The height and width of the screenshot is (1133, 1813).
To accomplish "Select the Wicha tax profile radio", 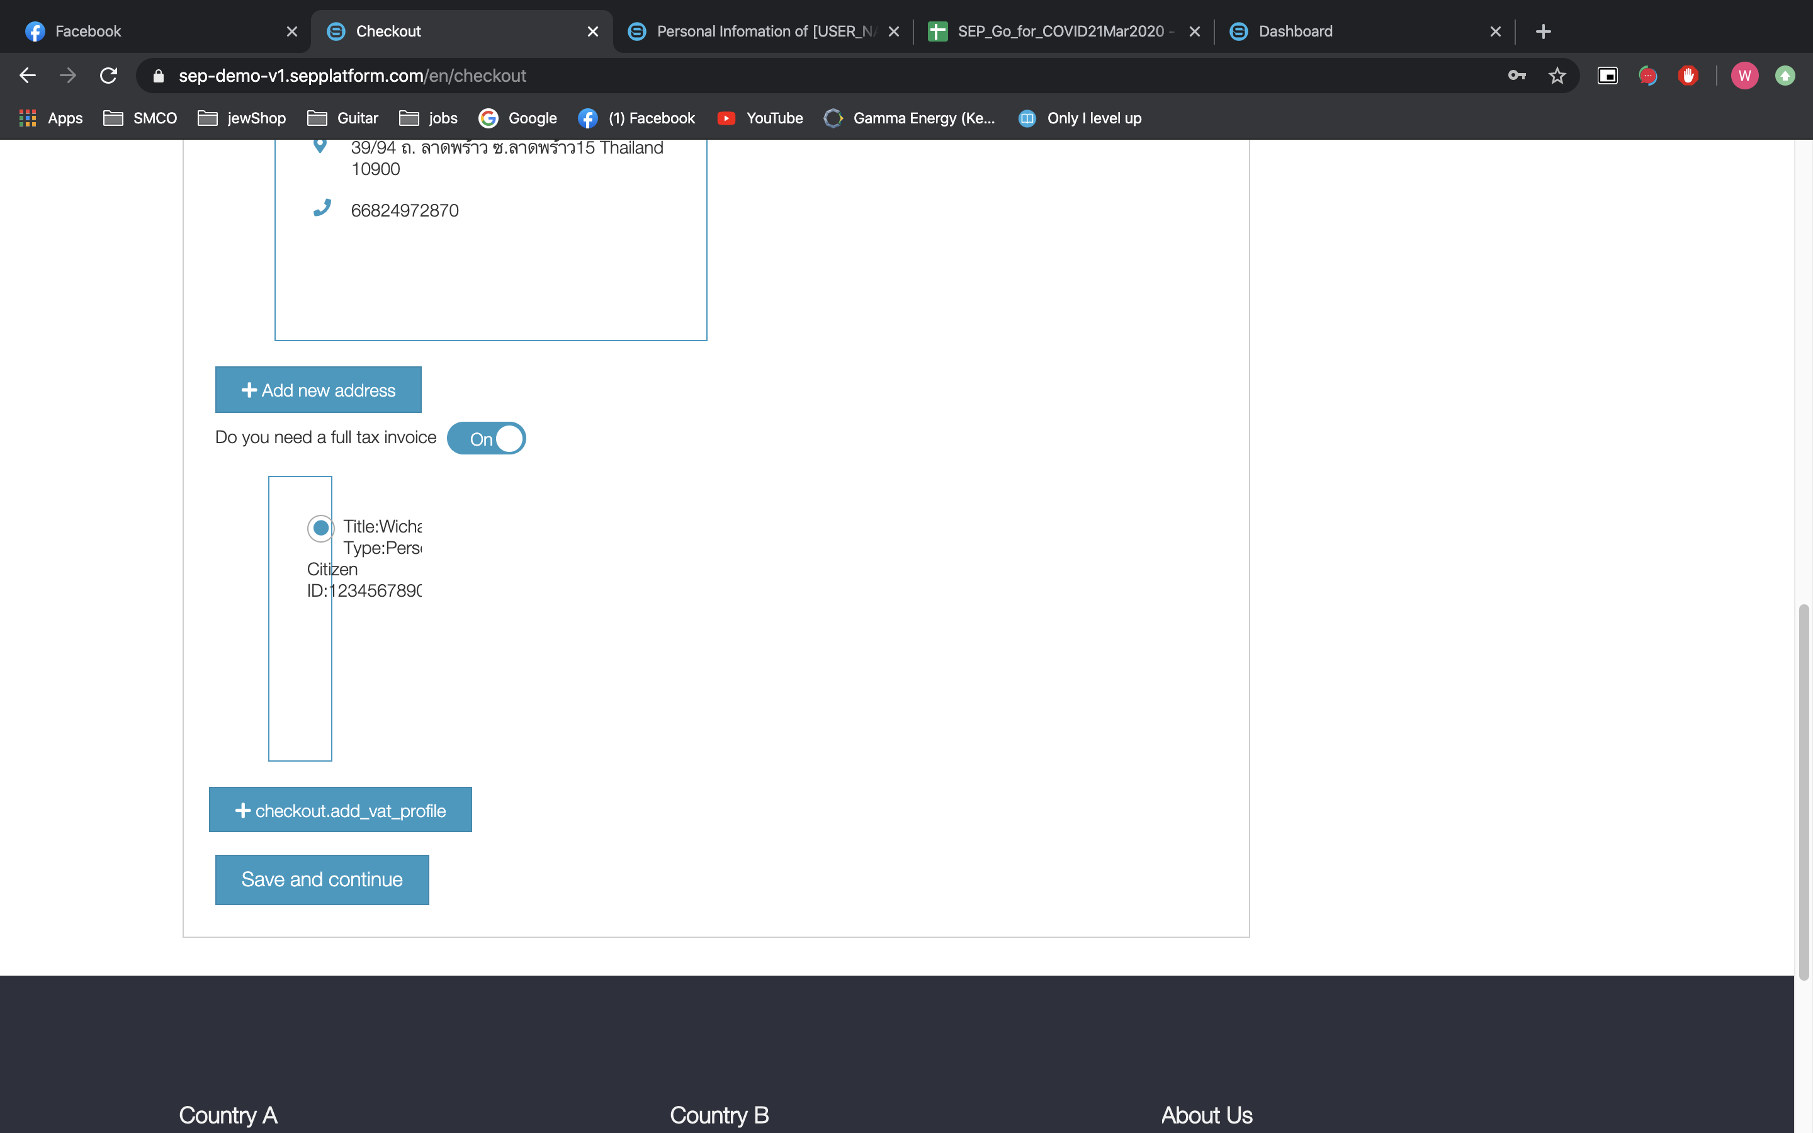I will coord(320,527).
